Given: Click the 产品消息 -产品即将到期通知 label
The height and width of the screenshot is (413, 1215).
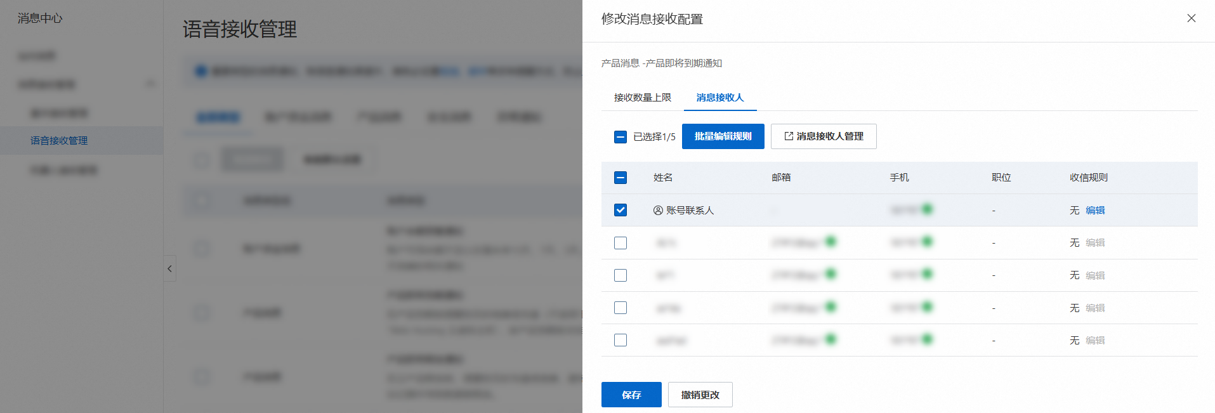Looking at the screenshot, I should point(662,63).
